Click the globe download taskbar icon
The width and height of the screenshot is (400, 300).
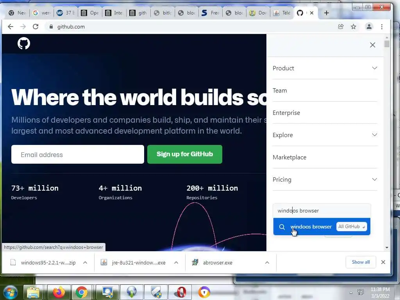pyautogui.click(x=132, y=292)
